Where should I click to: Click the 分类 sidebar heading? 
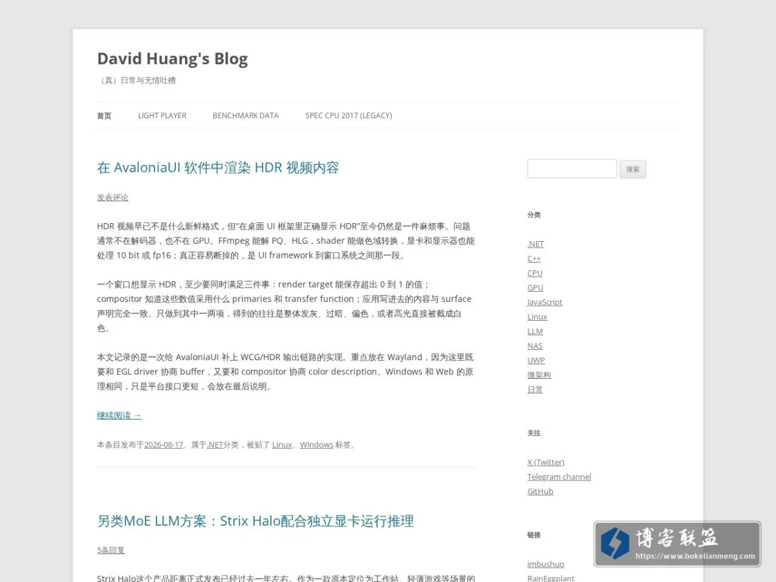[534, 215]
